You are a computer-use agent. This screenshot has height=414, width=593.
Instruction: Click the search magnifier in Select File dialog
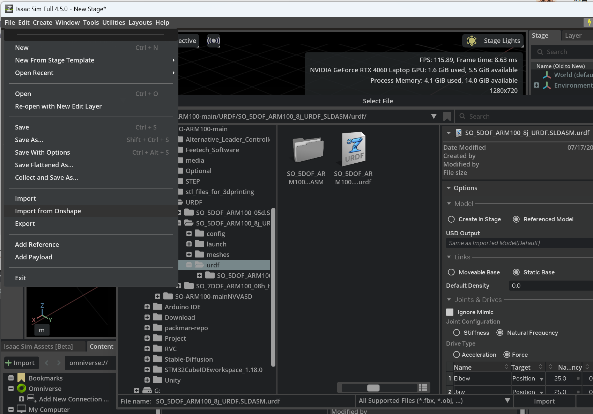(462, 116)
